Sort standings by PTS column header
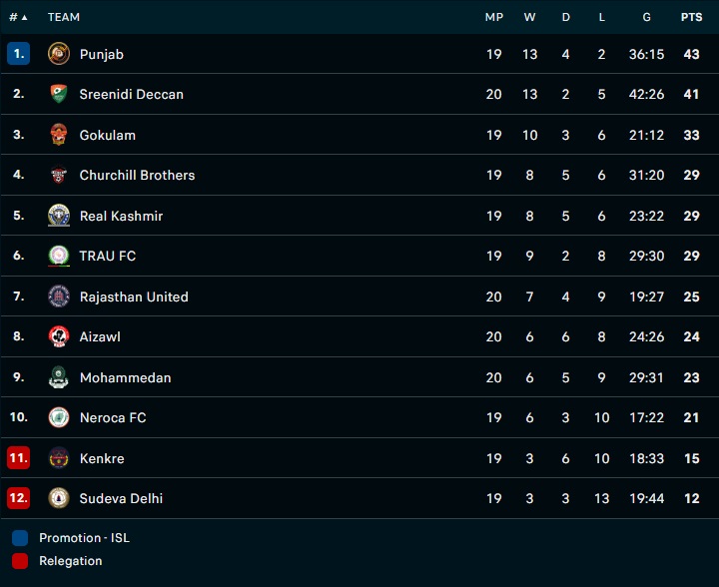The image size is (719, 587). 691,17
